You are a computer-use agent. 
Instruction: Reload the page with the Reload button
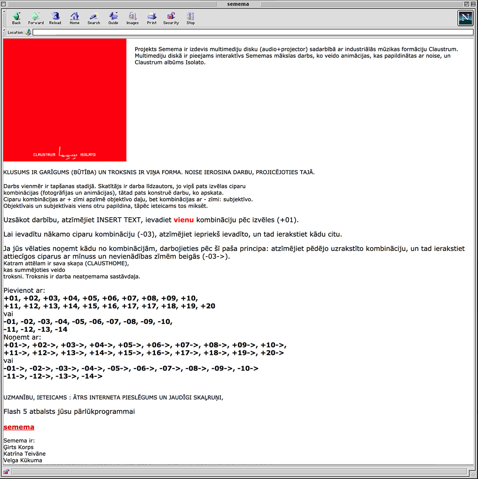[55, 18]
